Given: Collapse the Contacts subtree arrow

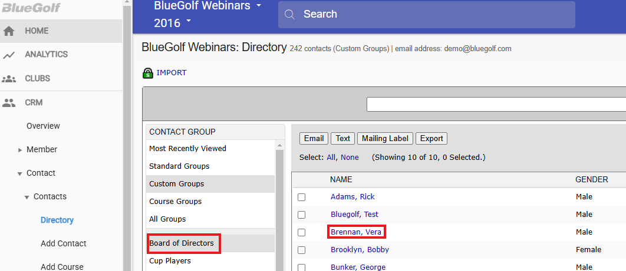Looking at the screenshot, I should tap(27, 198).
